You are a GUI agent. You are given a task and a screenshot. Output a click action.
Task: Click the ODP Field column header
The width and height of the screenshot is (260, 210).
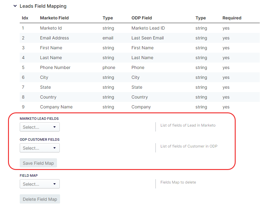point(142,18)
